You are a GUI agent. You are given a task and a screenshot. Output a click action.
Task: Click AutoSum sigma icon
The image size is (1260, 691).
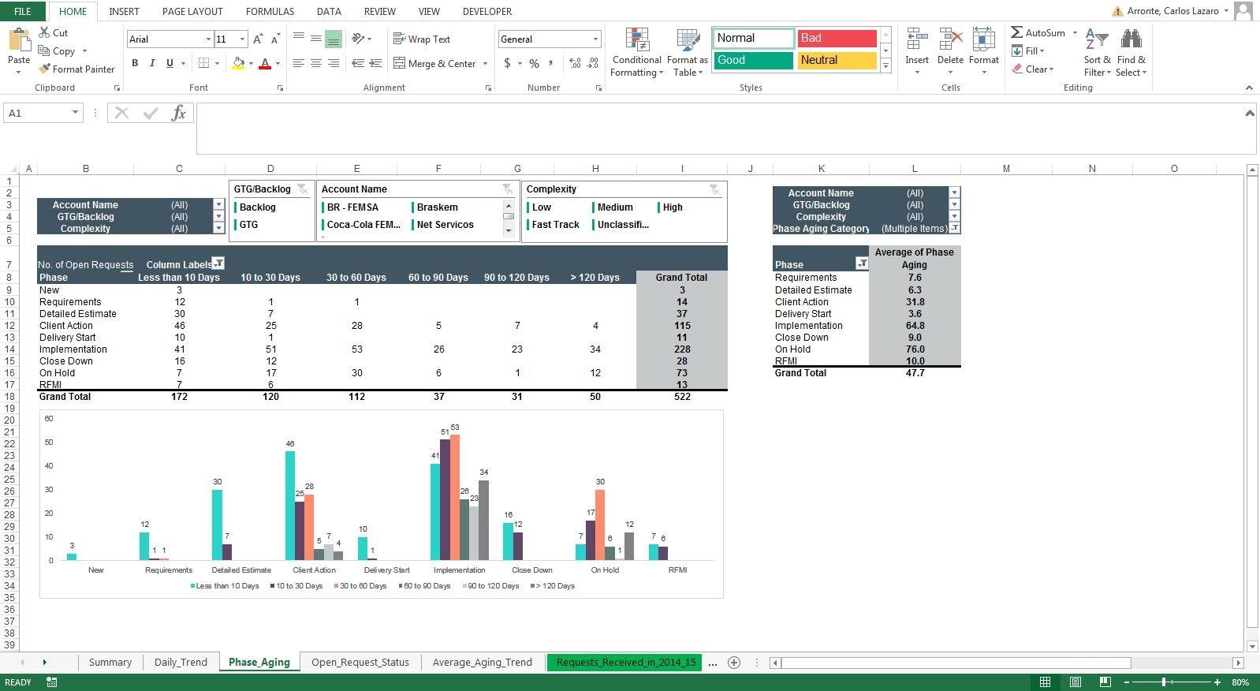(x=1017, y=32)
